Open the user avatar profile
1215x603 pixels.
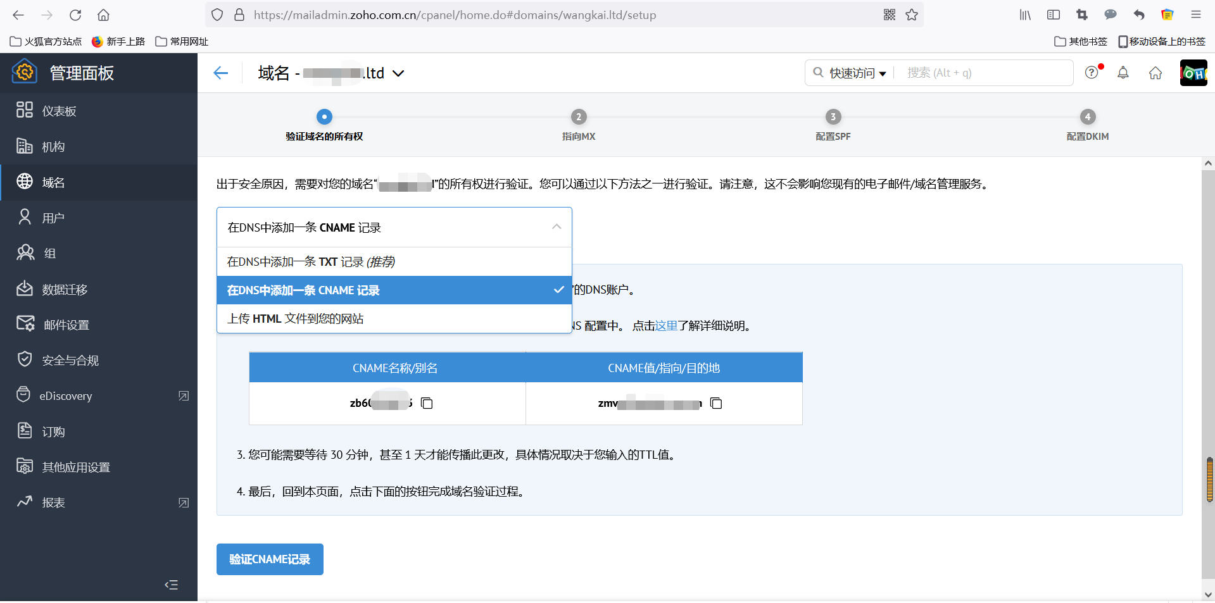(1193, 73)
